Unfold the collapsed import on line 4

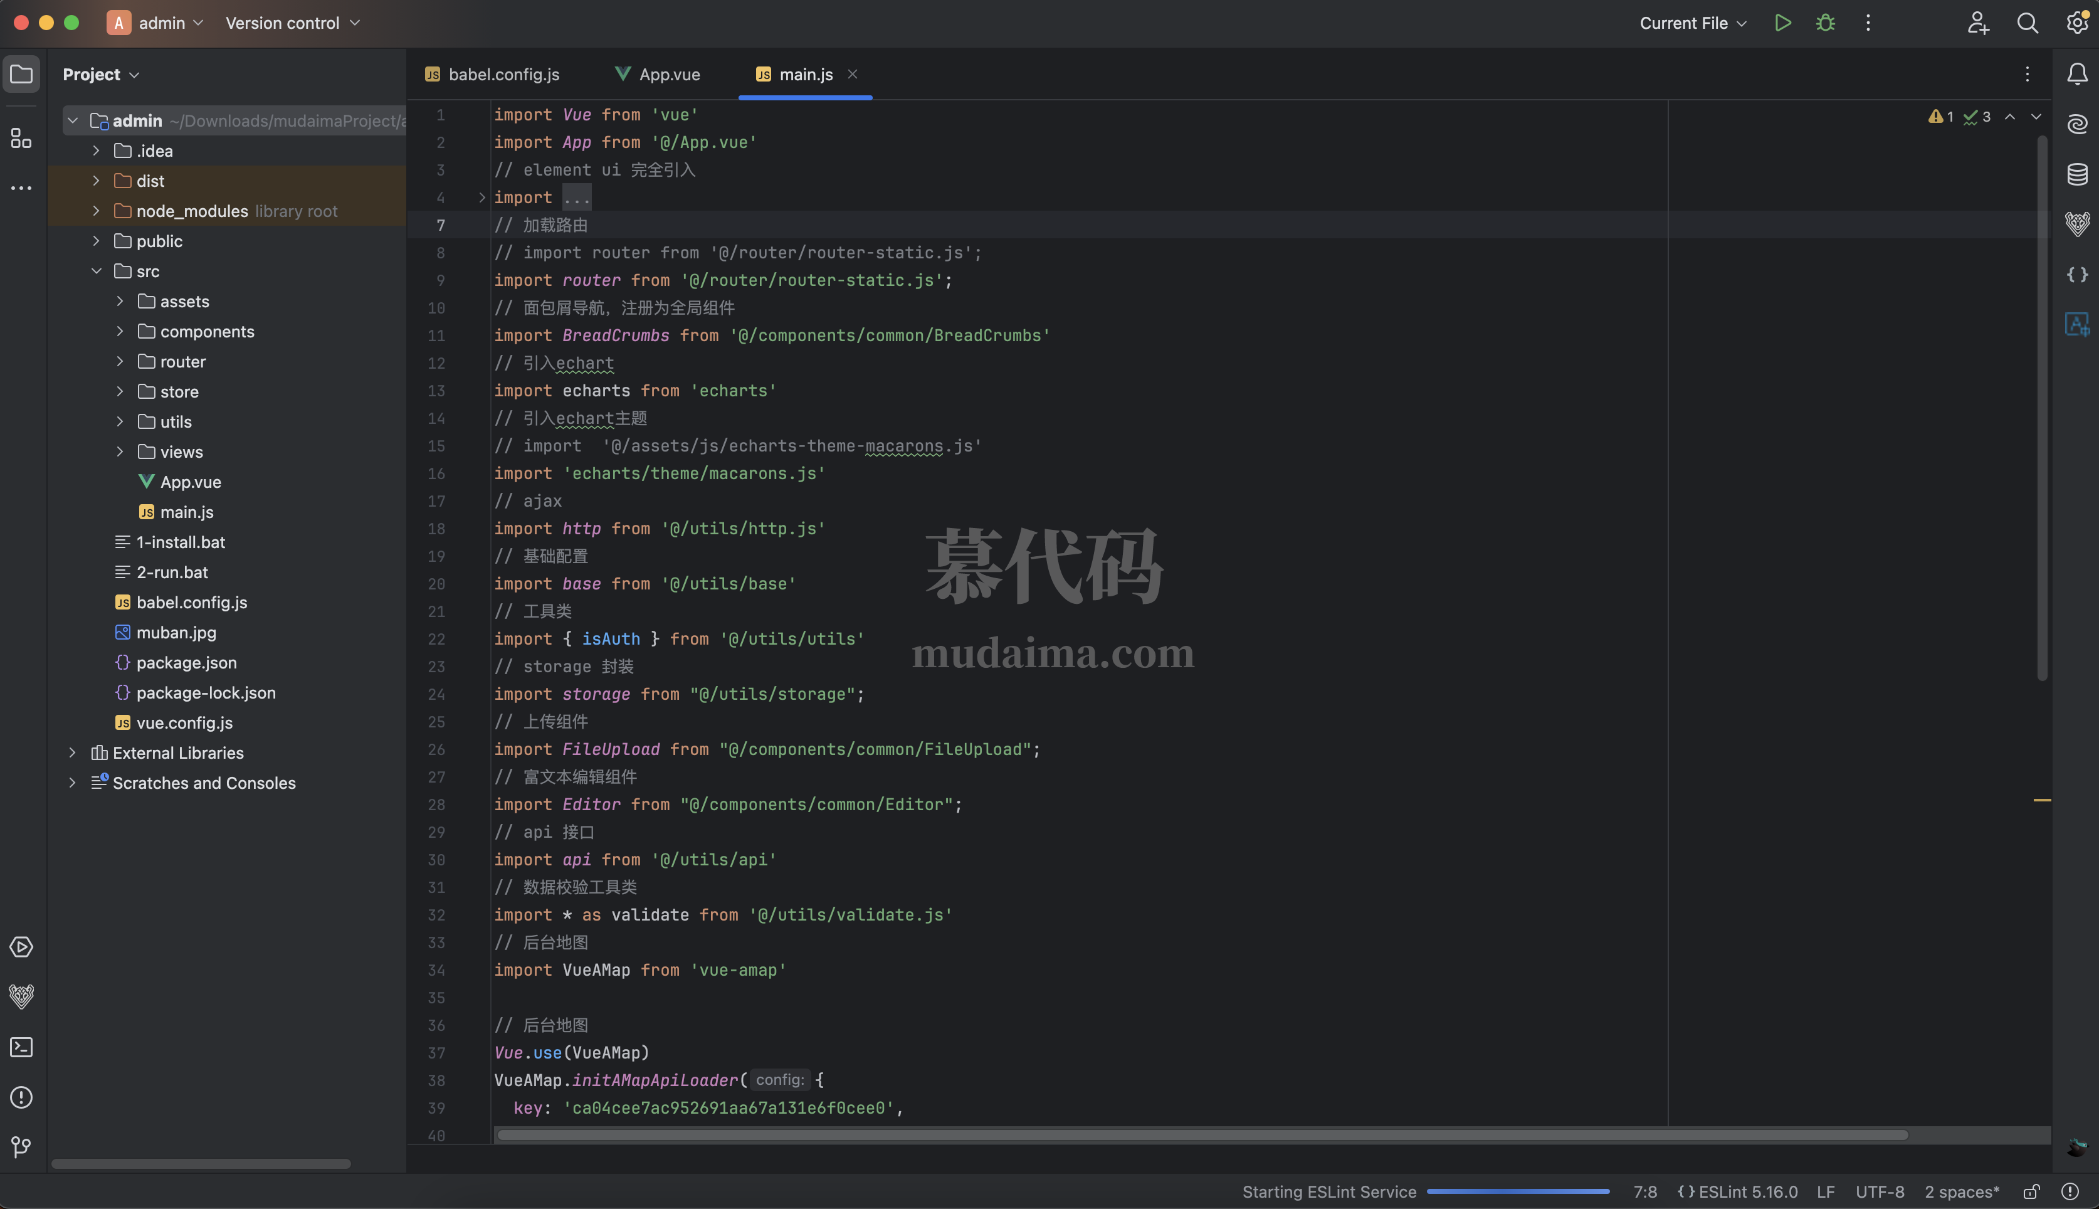(x=482, y=198)
